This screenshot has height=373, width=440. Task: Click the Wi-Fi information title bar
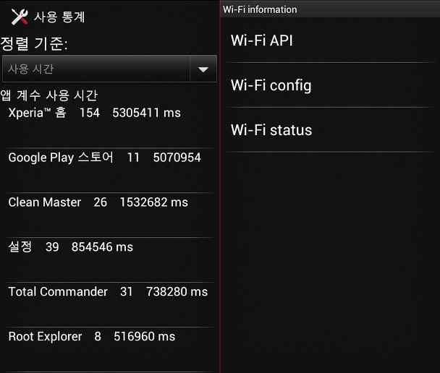(330, 9)
